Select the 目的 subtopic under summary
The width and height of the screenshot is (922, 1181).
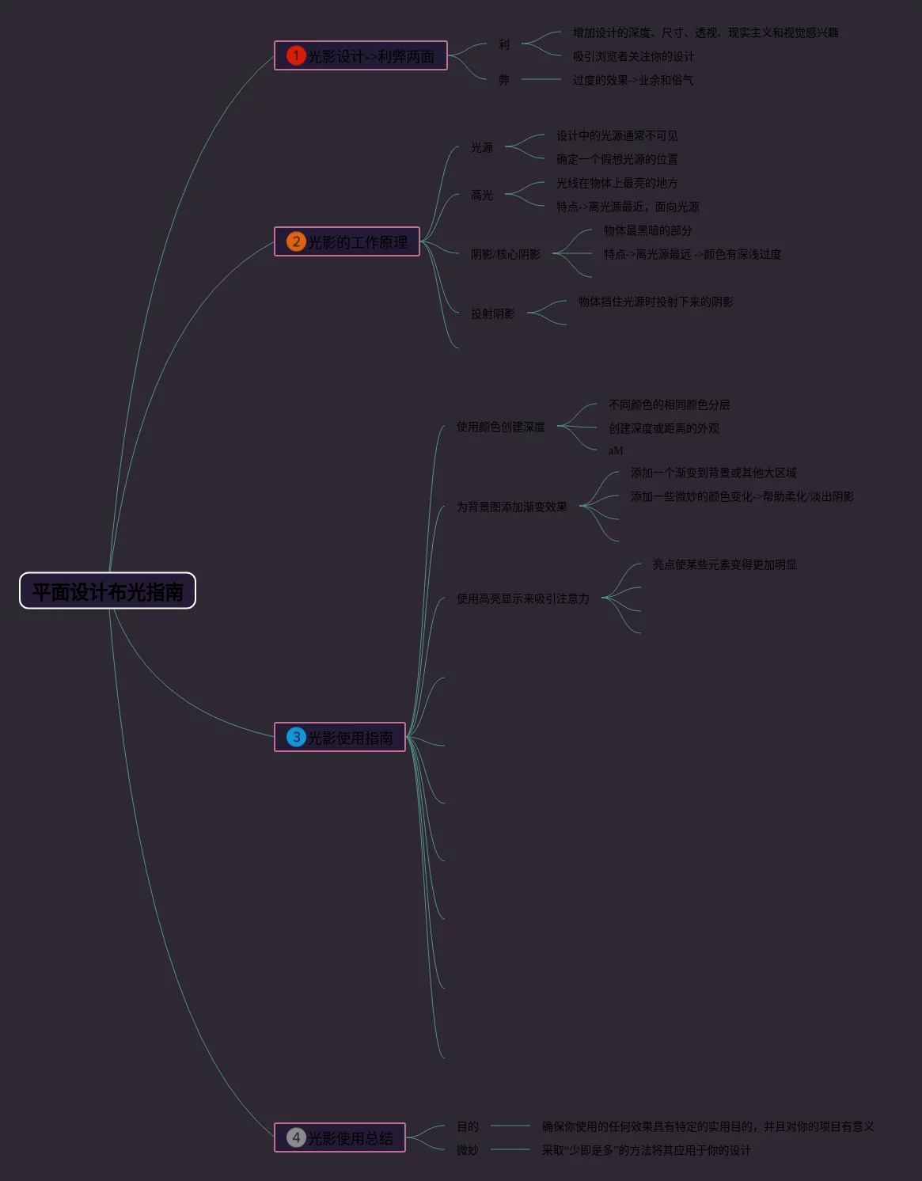468,1126
